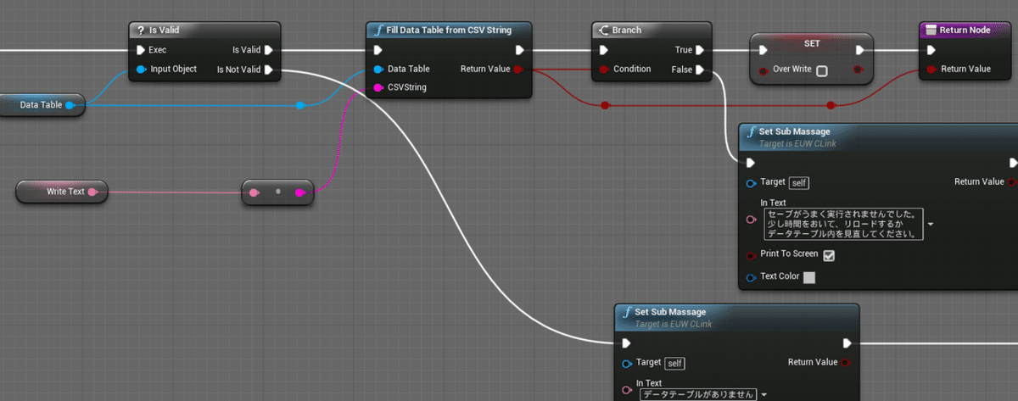This screenshot has height=401, width=1018.
Task: Click upper Set Sub Massage Target pin
Action: (x=751, y=182)
